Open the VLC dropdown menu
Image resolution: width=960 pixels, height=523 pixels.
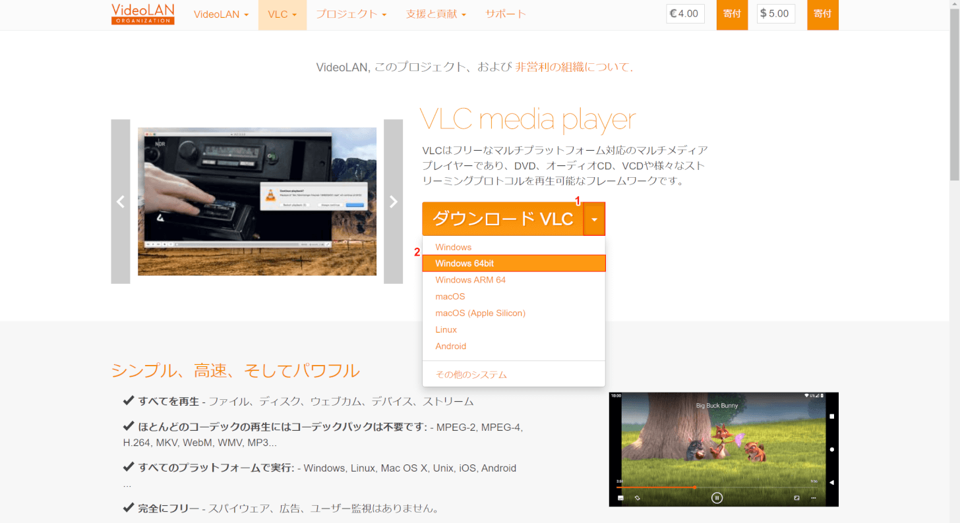pos(282,14)
